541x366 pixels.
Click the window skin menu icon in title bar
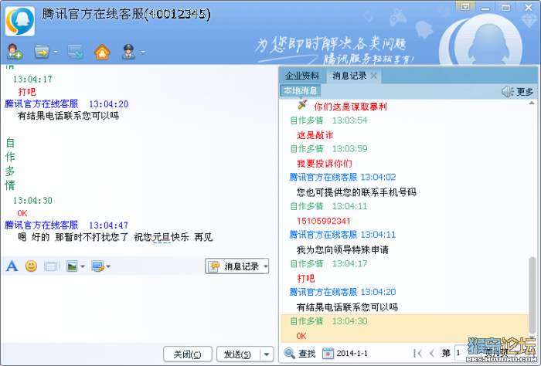tap(464, 7)
